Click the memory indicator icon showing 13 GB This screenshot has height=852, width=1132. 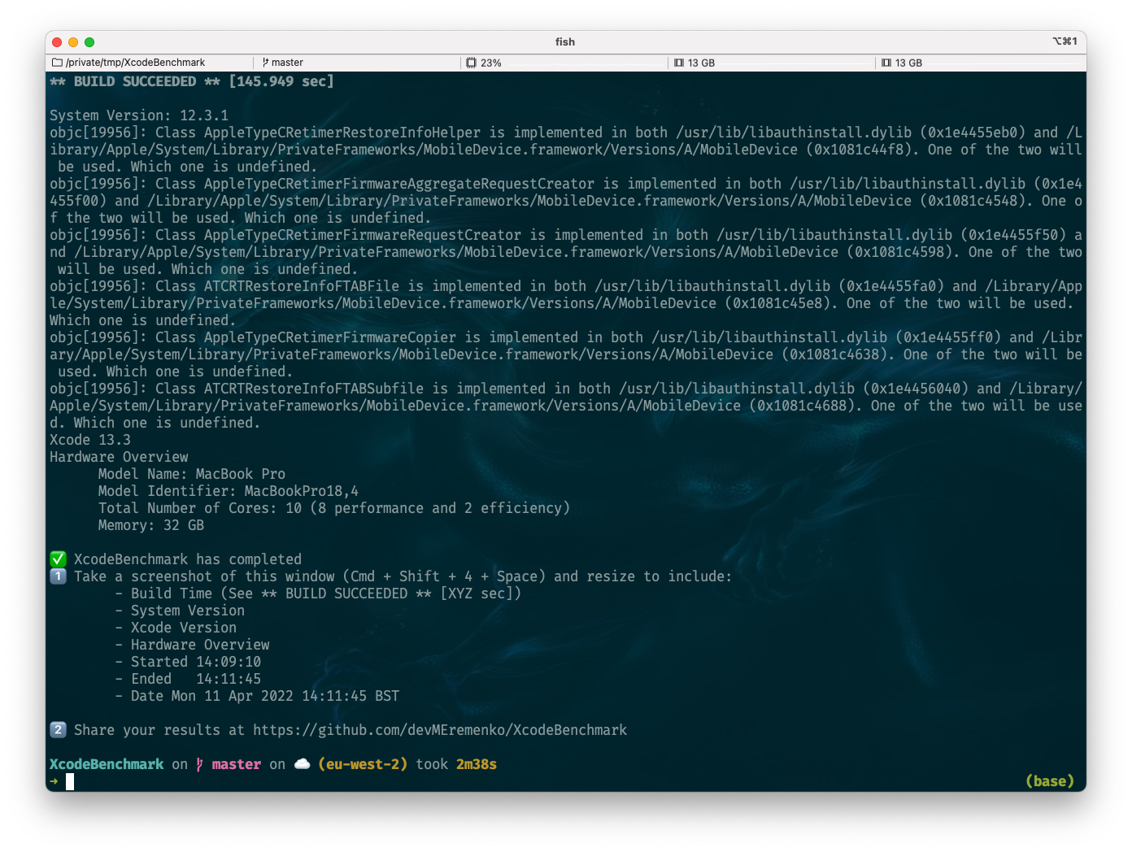(679, 62)
